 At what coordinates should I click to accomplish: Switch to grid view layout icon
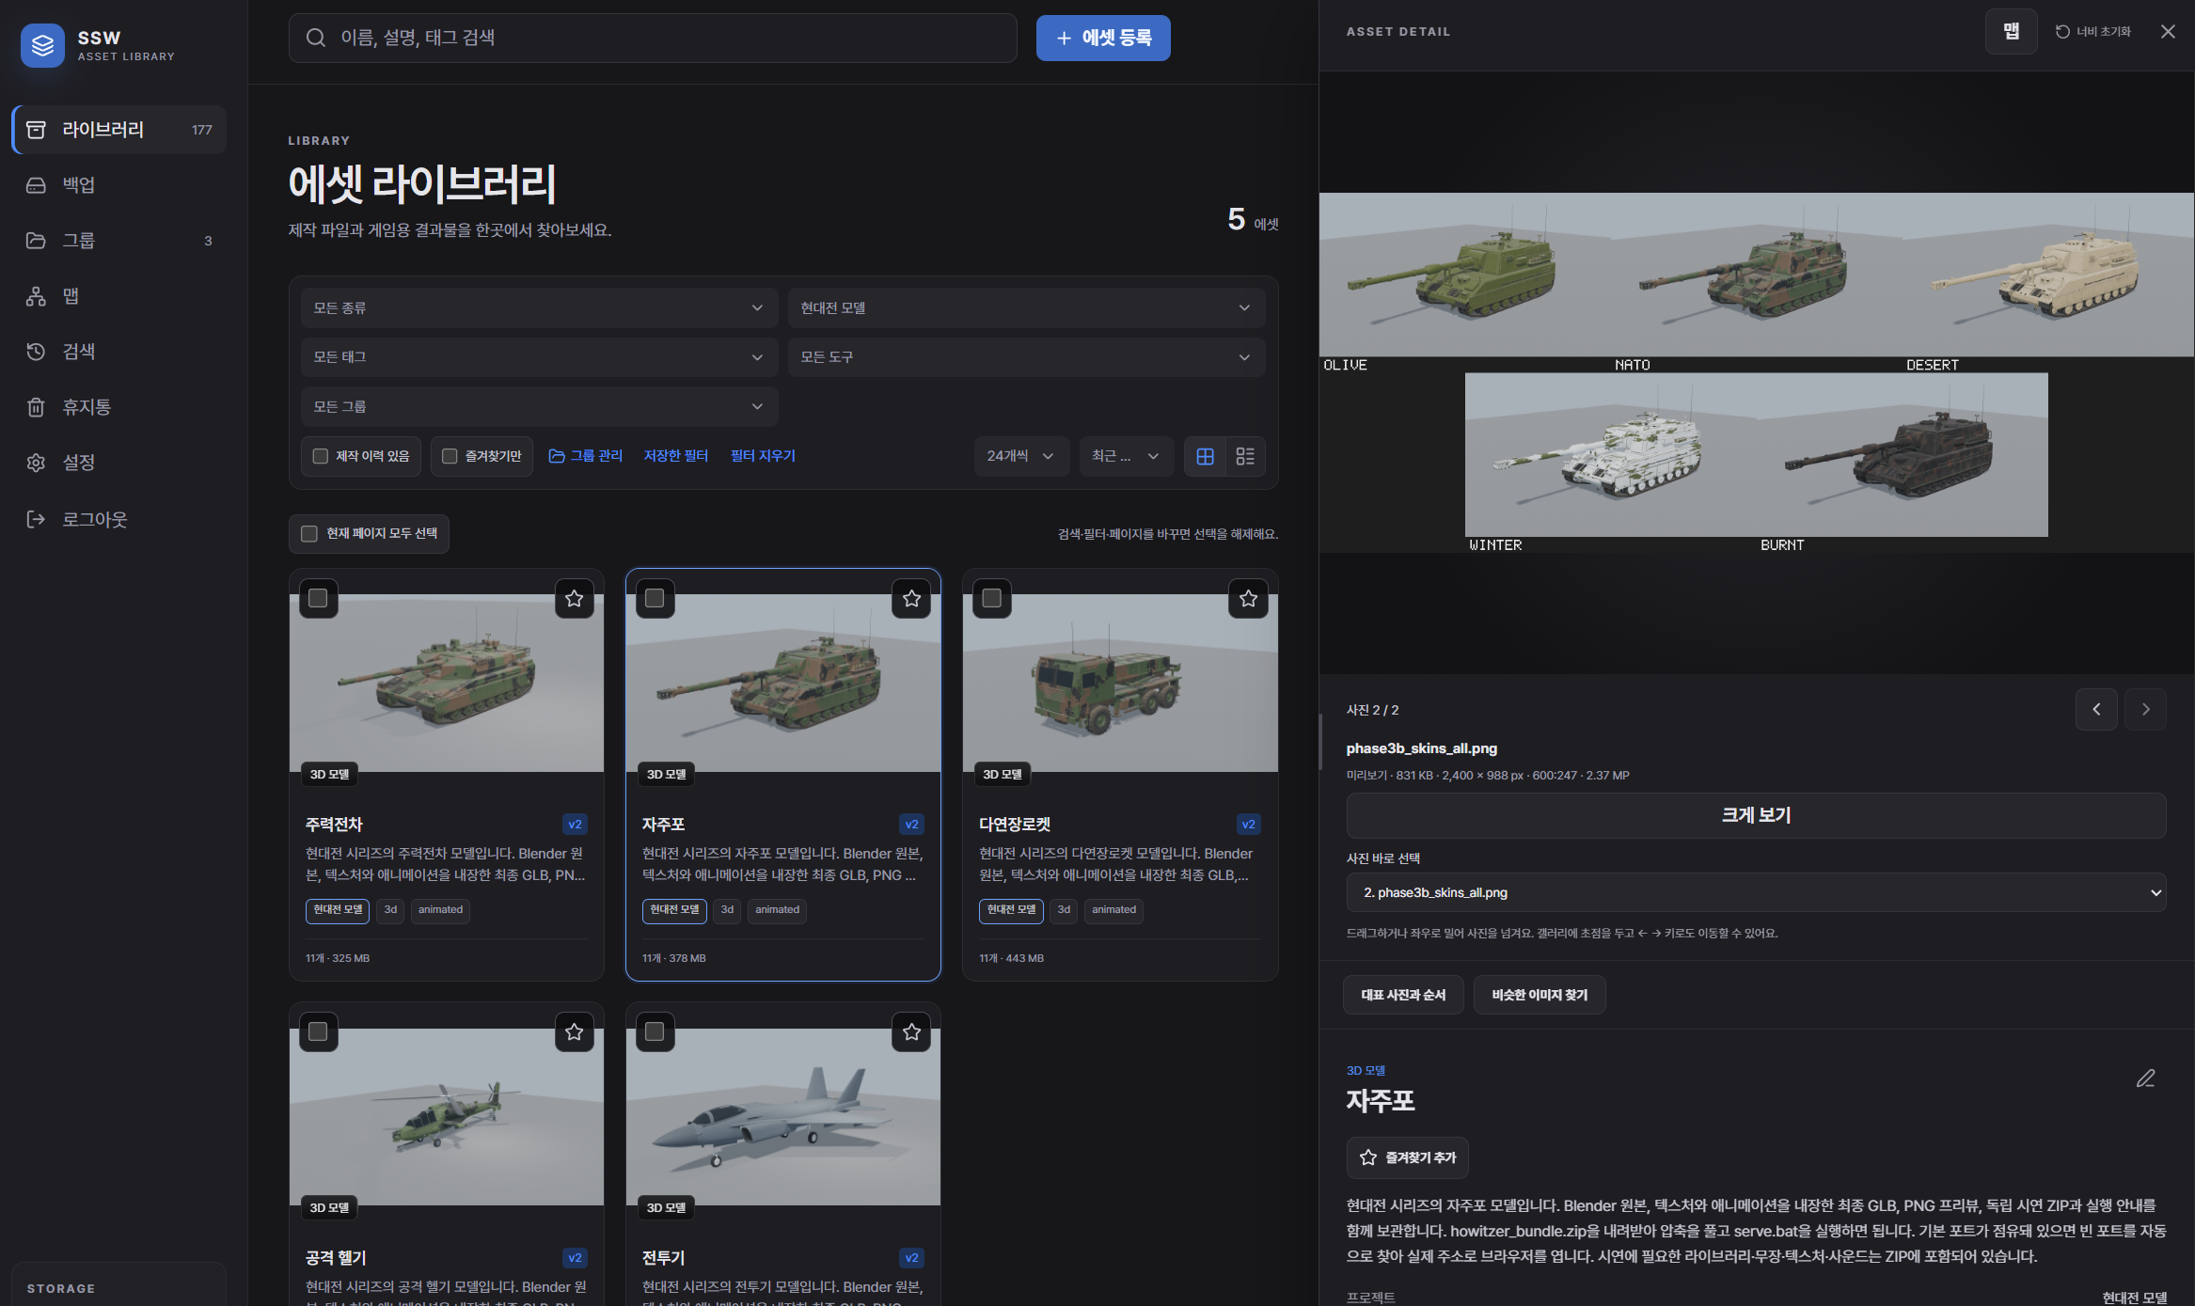1205,456
